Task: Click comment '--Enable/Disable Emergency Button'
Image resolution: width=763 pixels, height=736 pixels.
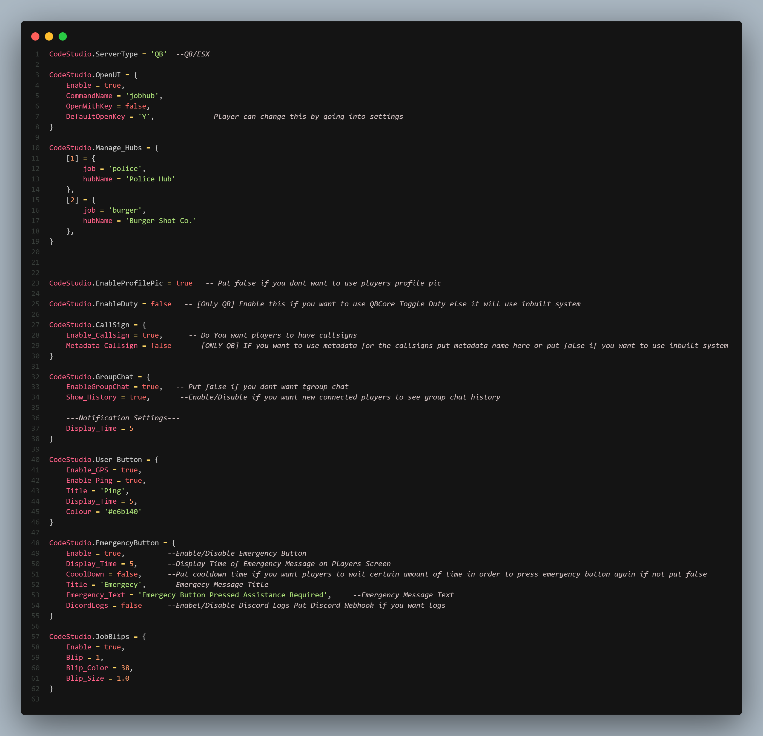Action: point(237,553)
